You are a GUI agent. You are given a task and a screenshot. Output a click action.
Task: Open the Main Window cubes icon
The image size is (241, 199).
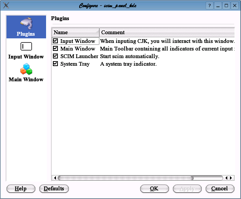(26, 69)
